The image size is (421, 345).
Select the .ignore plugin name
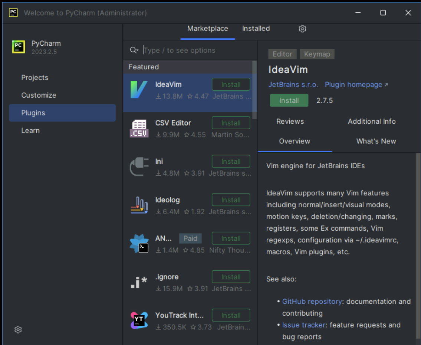pyautogui.click(x=167, y=277)
